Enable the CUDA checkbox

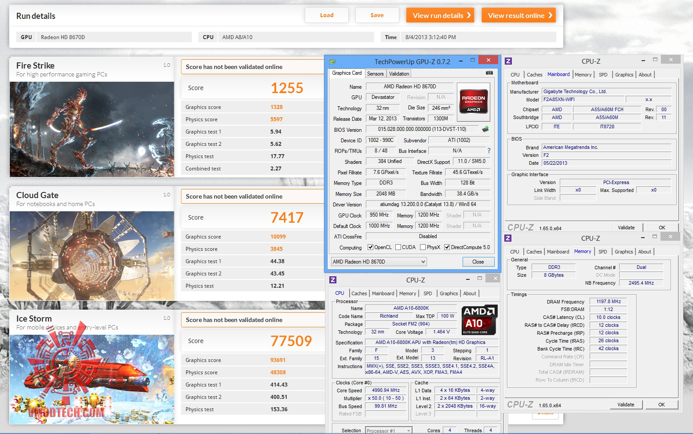398,247
